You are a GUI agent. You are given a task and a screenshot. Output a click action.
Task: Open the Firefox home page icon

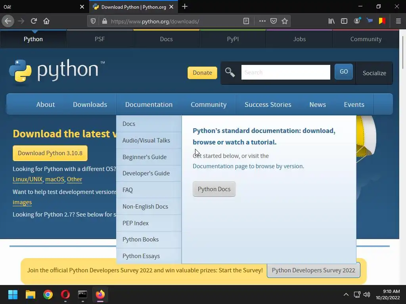click(x=46, y=21)
